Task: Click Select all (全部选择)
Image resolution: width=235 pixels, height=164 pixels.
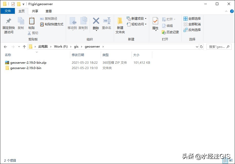Action: (192, 19)
